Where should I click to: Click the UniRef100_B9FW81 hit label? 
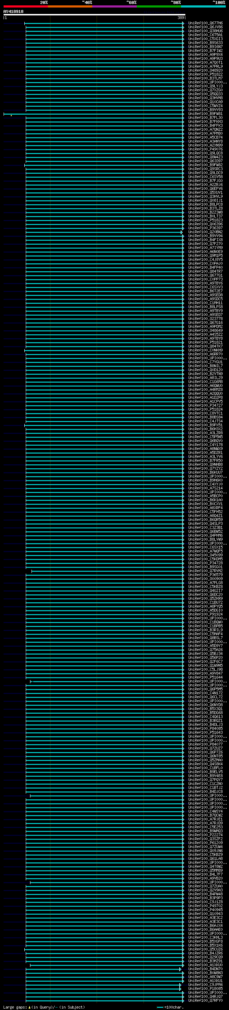[x=205, y=114]
